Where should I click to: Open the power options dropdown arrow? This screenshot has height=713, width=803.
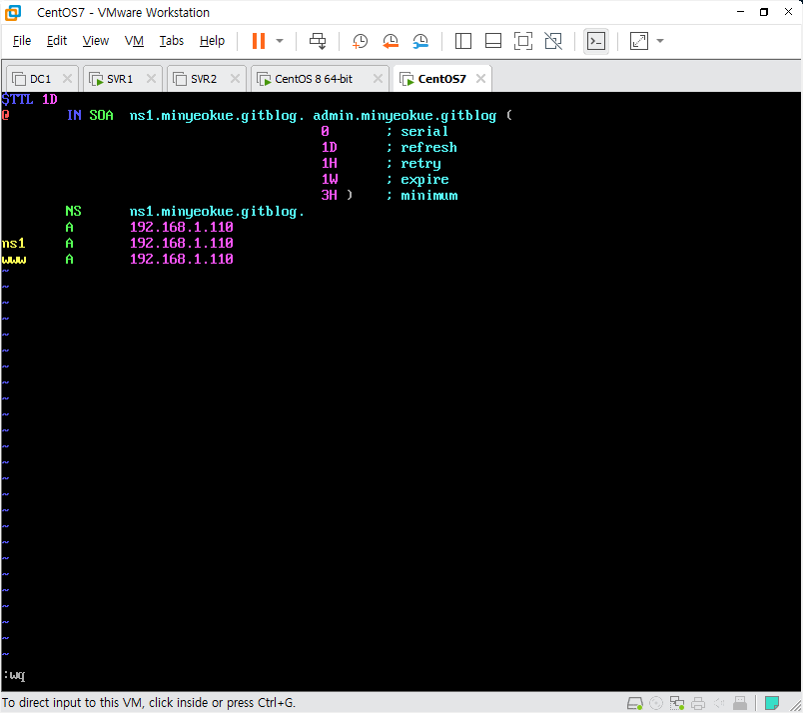coord(280,41)
